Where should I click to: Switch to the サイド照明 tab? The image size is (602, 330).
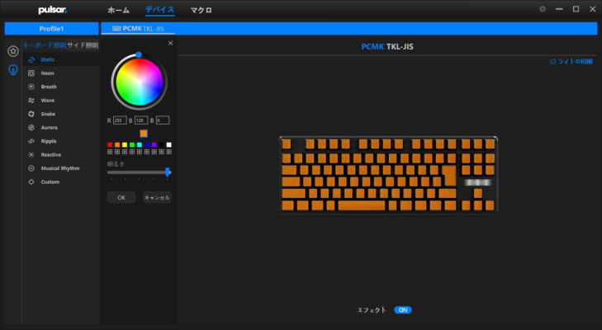(83, 45)
